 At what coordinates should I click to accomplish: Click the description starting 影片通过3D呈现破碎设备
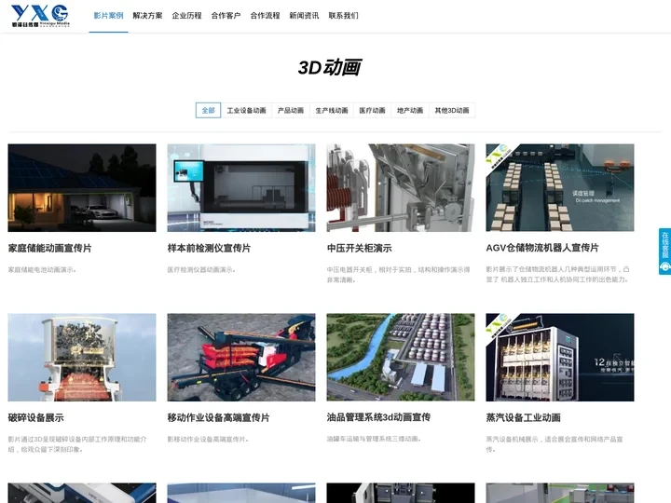(x=77, y=444)
